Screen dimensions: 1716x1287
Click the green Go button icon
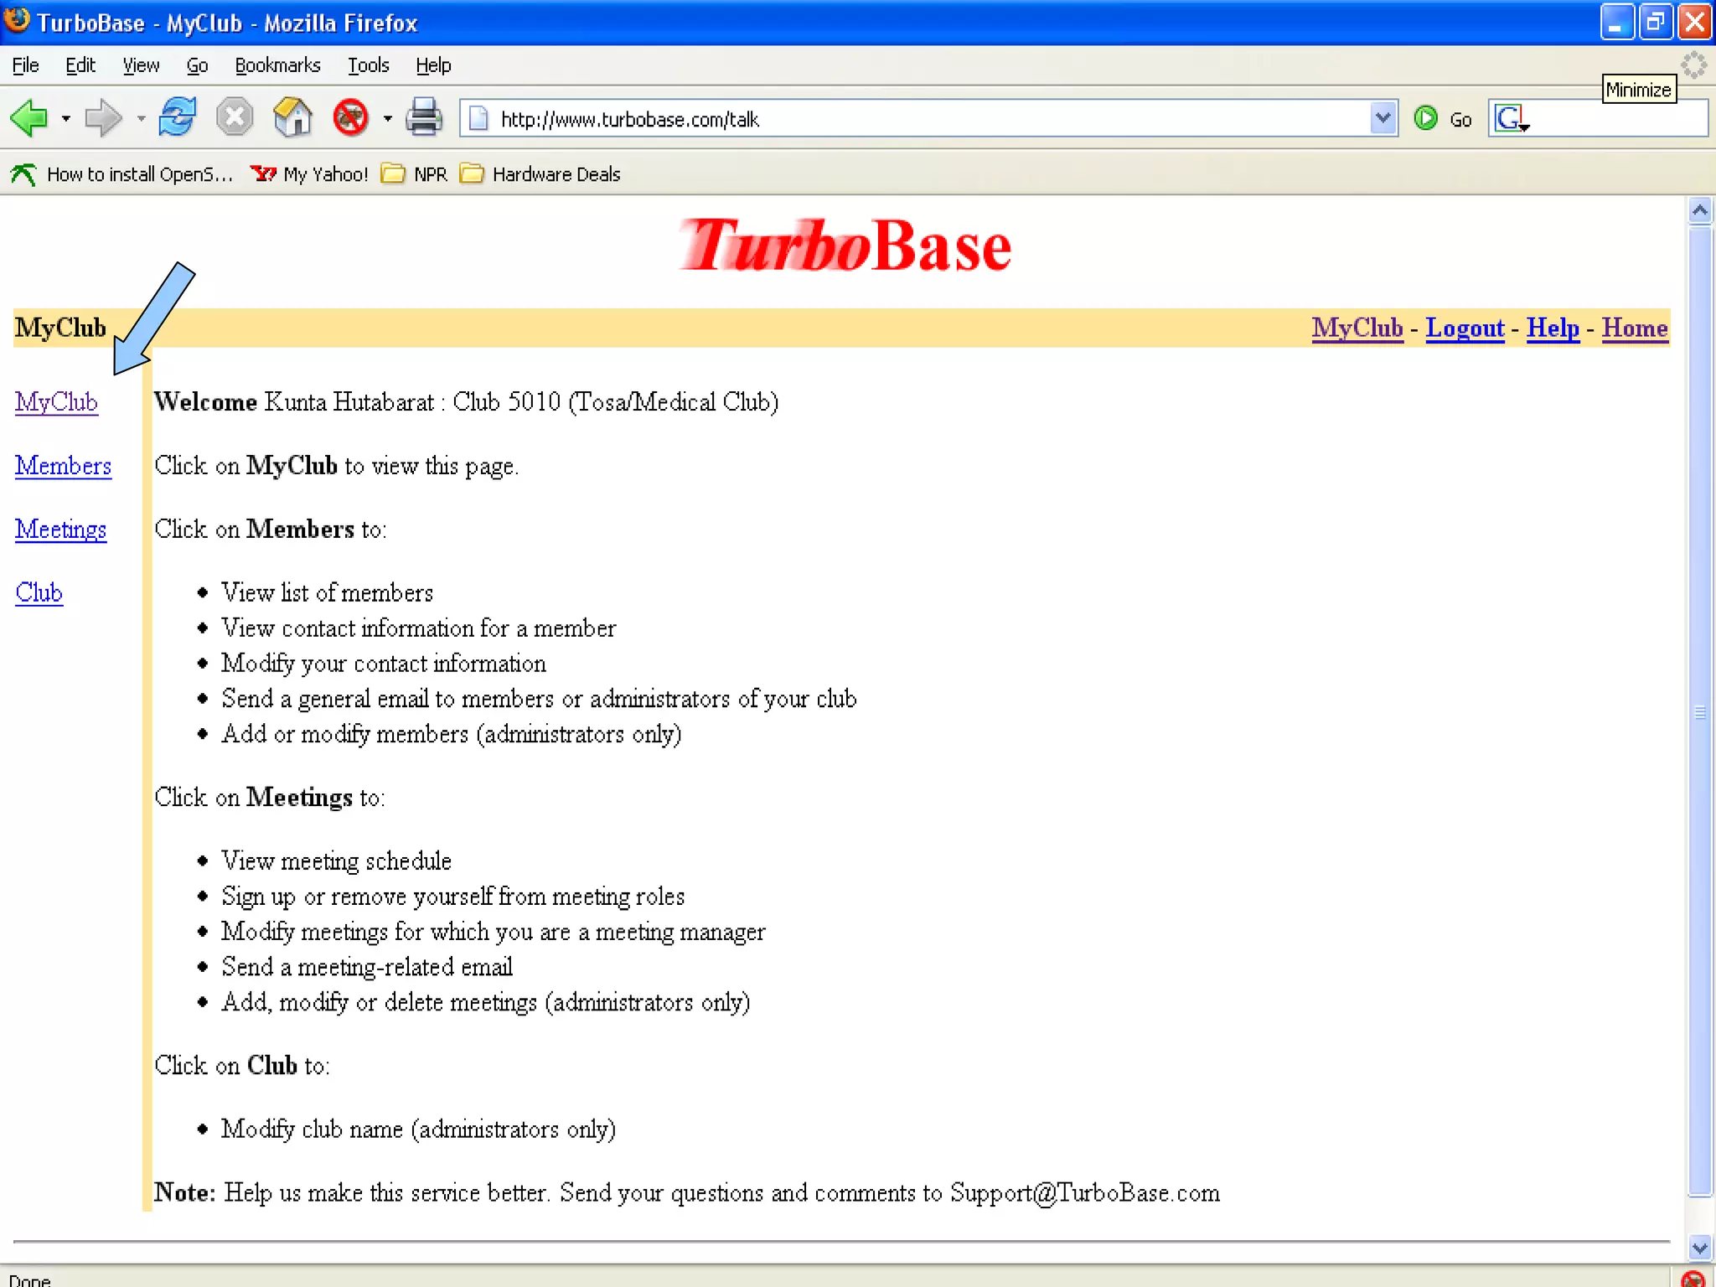pos(1425,119)
